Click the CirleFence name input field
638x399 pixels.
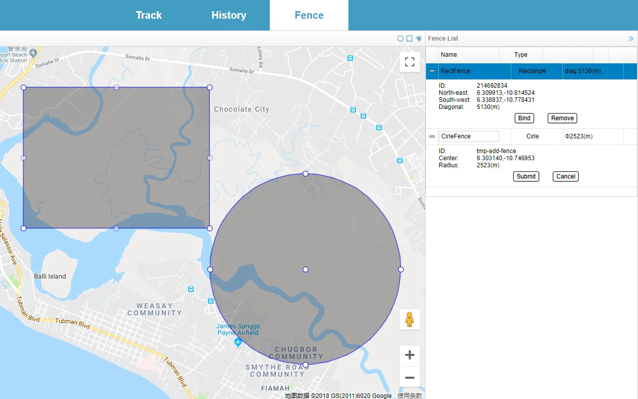click(x=469, y=136)
